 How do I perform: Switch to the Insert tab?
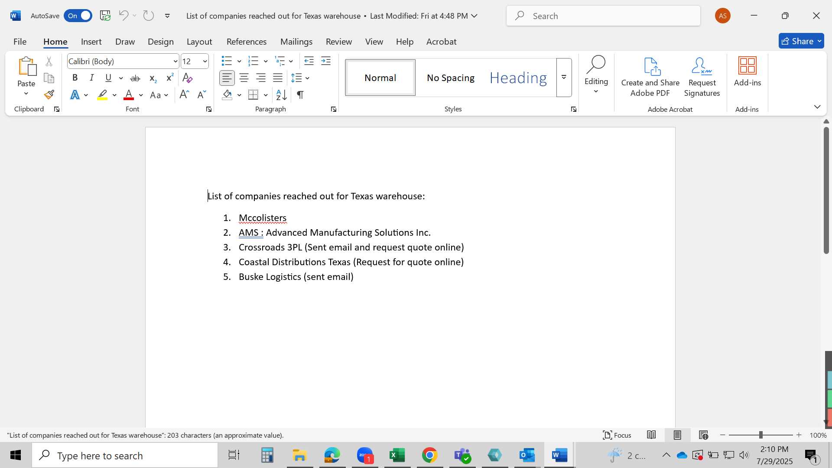click(91, 42)
